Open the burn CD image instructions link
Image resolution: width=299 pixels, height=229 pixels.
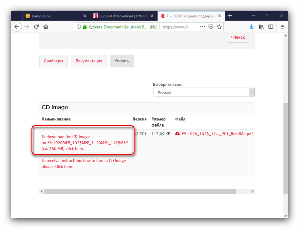click(84, 164)
